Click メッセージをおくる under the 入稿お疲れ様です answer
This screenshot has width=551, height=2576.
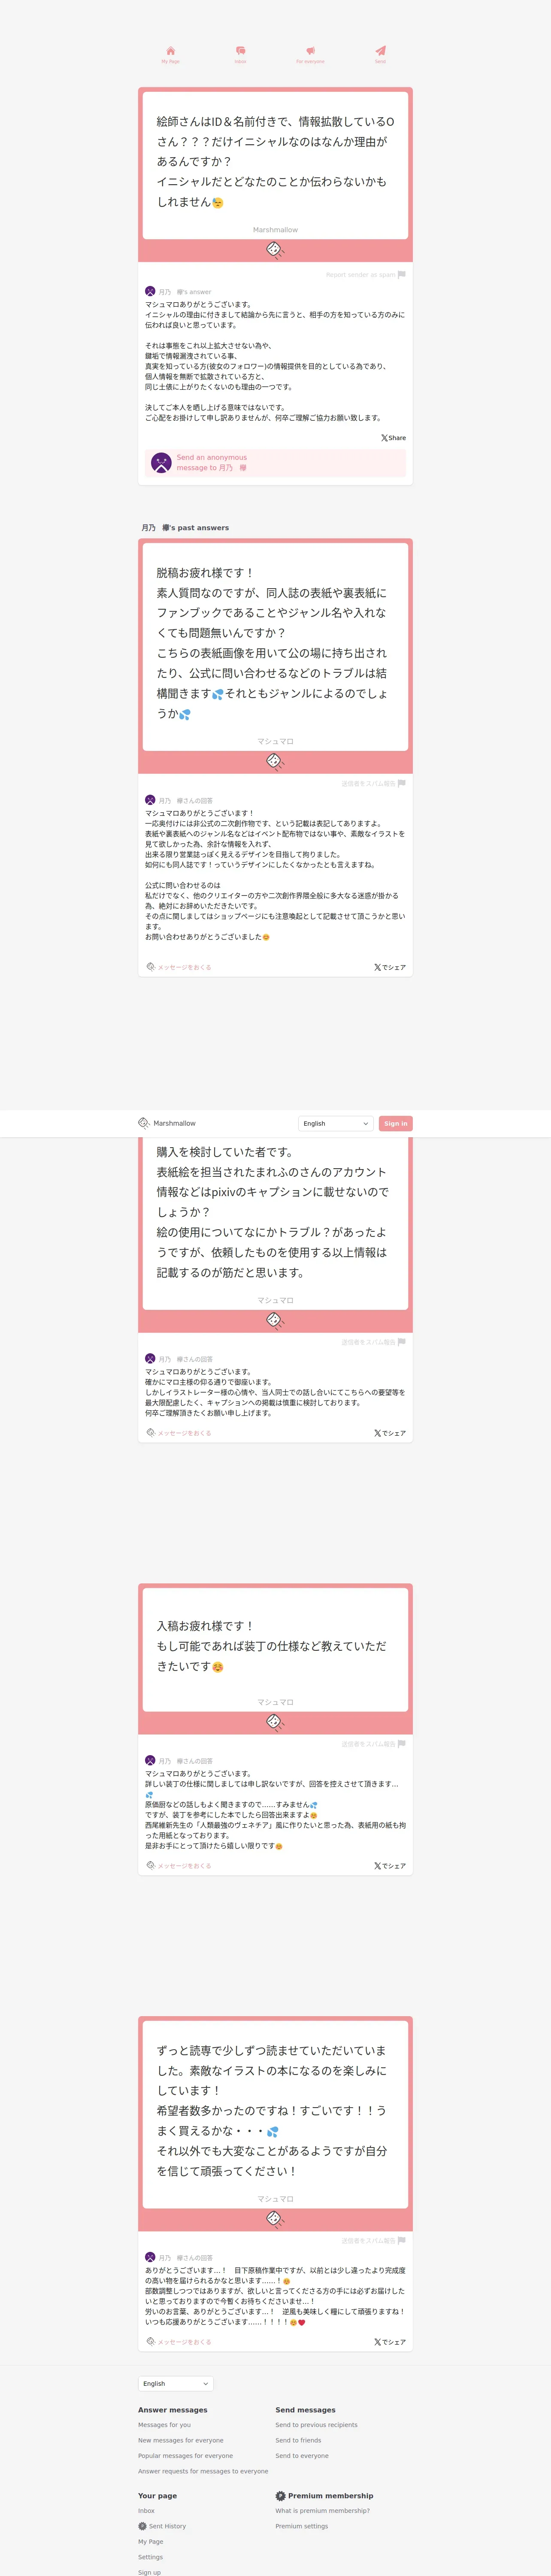coord(184,1866)
